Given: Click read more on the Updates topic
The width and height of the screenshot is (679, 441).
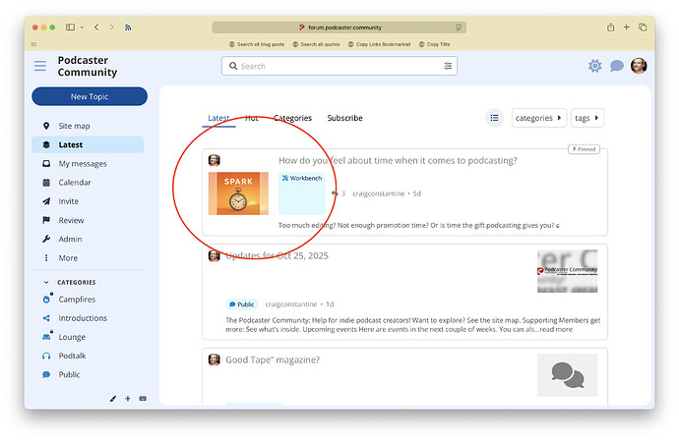Looking at the screenshot, I should click(556, 329).
